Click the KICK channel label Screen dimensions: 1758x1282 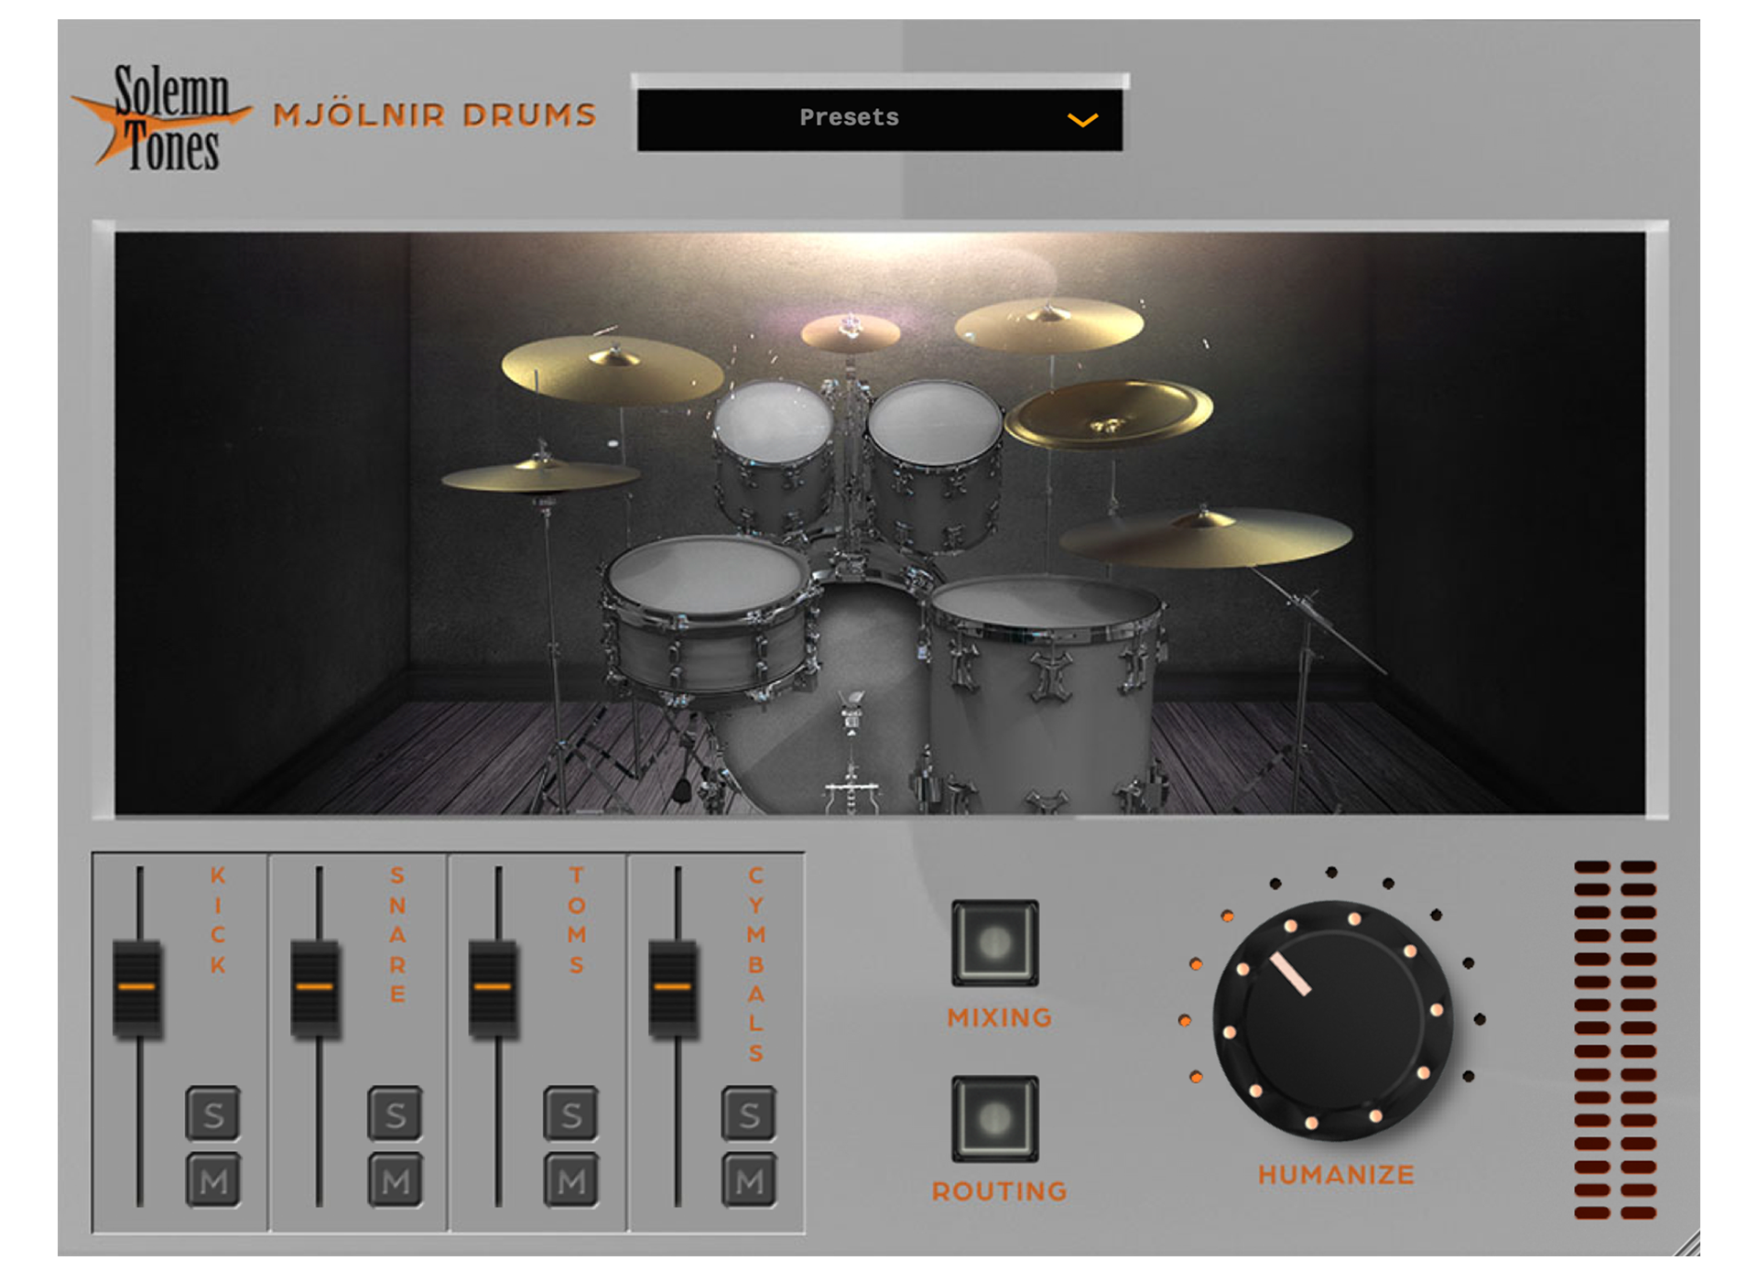pyautogui.click(x=218, y=919)
